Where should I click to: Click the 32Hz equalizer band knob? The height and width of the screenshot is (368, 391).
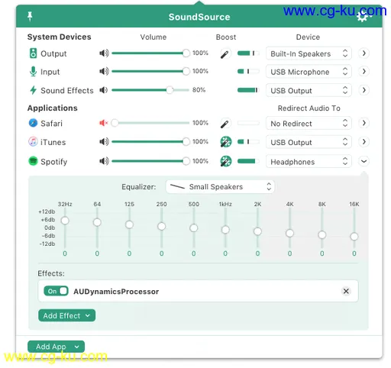coord(65,221)
